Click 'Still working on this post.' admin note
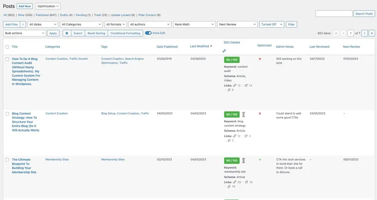This screenshot has height=200, width=377. tap(289, 61)
